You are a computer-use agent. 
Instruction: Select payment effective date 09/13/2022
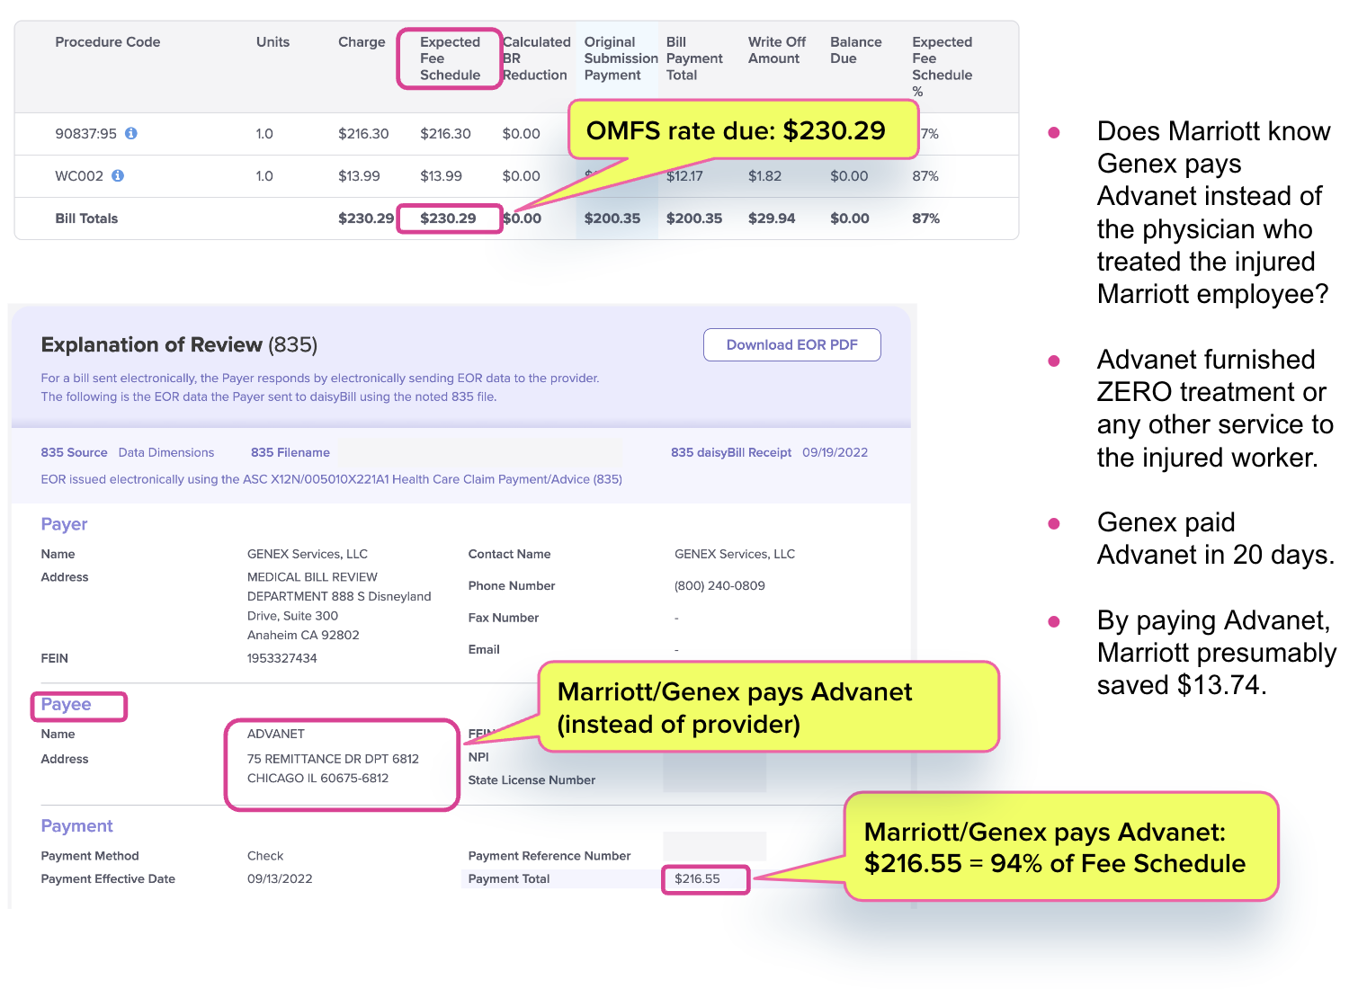pos(280,878)
